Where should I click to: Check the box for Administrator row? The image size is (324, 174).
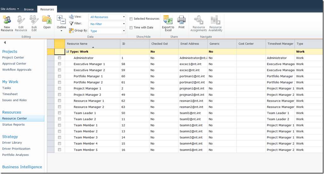(x=60, y=58)
